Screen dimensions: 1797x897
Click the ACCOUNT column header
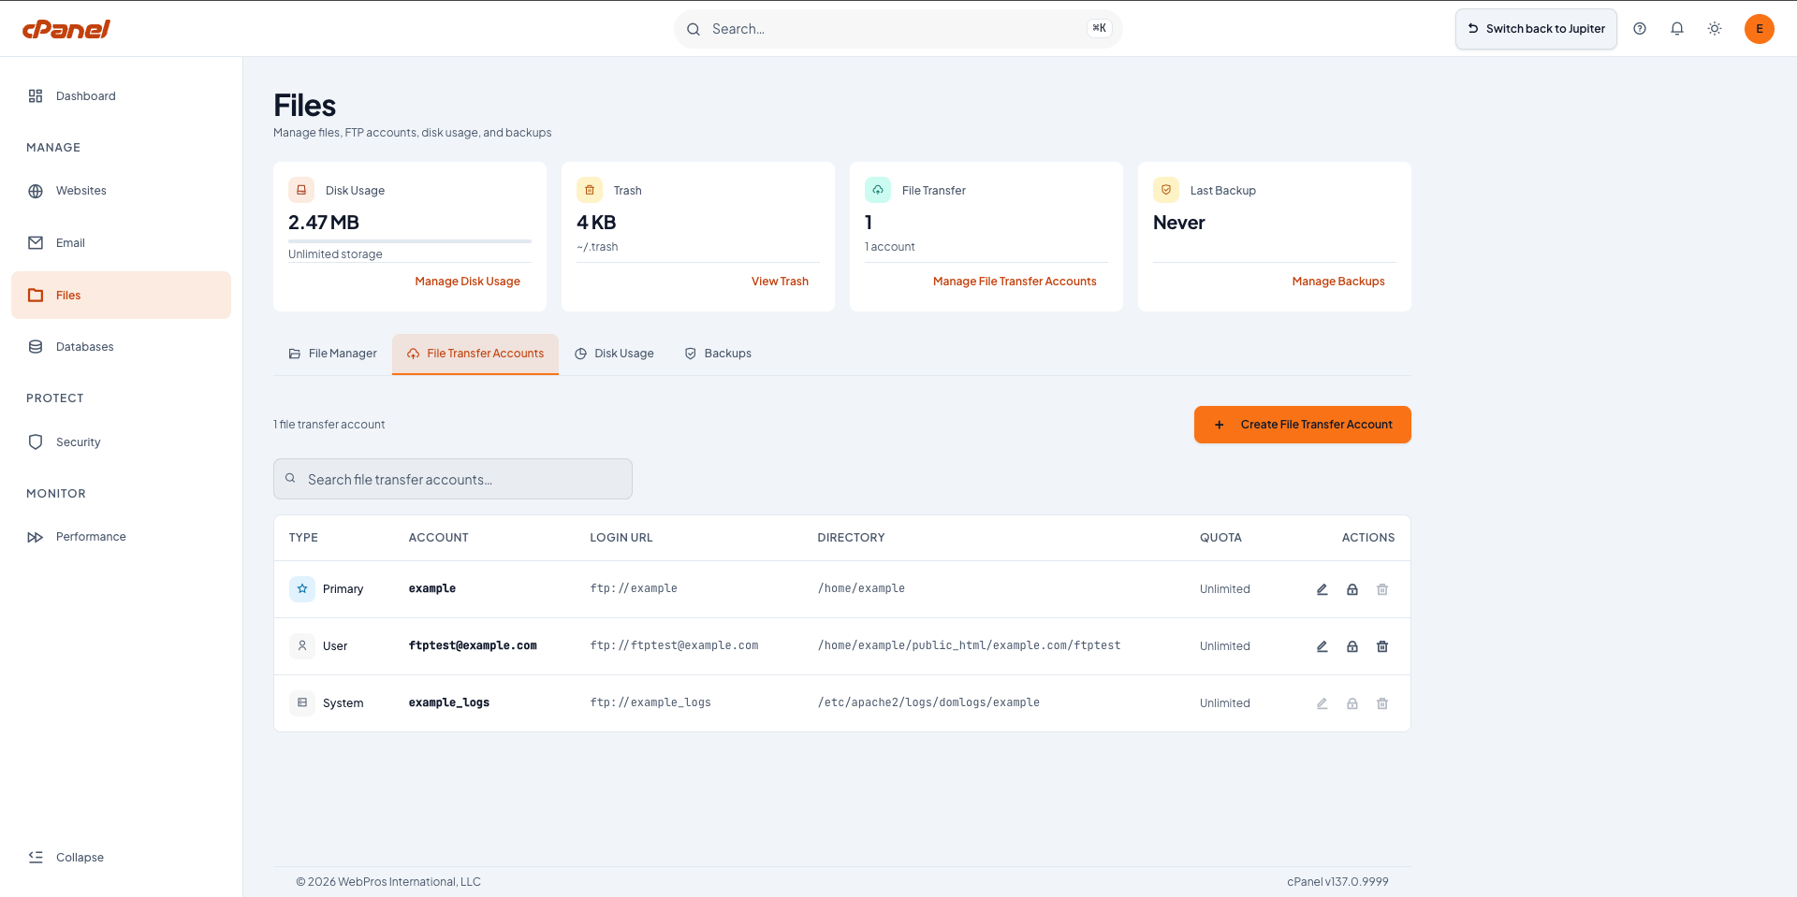(439, 538)
